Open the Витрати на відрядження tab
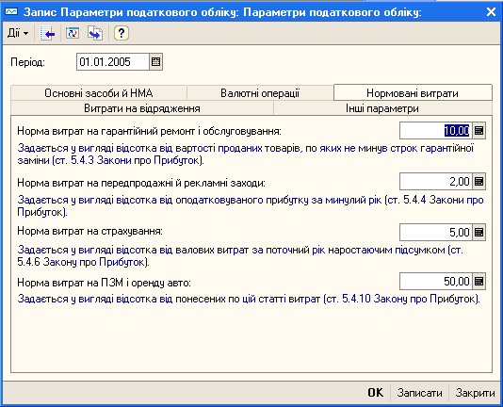Image resolution: width=503 pixels, height=407 pixels. click(x=142, y=108)
